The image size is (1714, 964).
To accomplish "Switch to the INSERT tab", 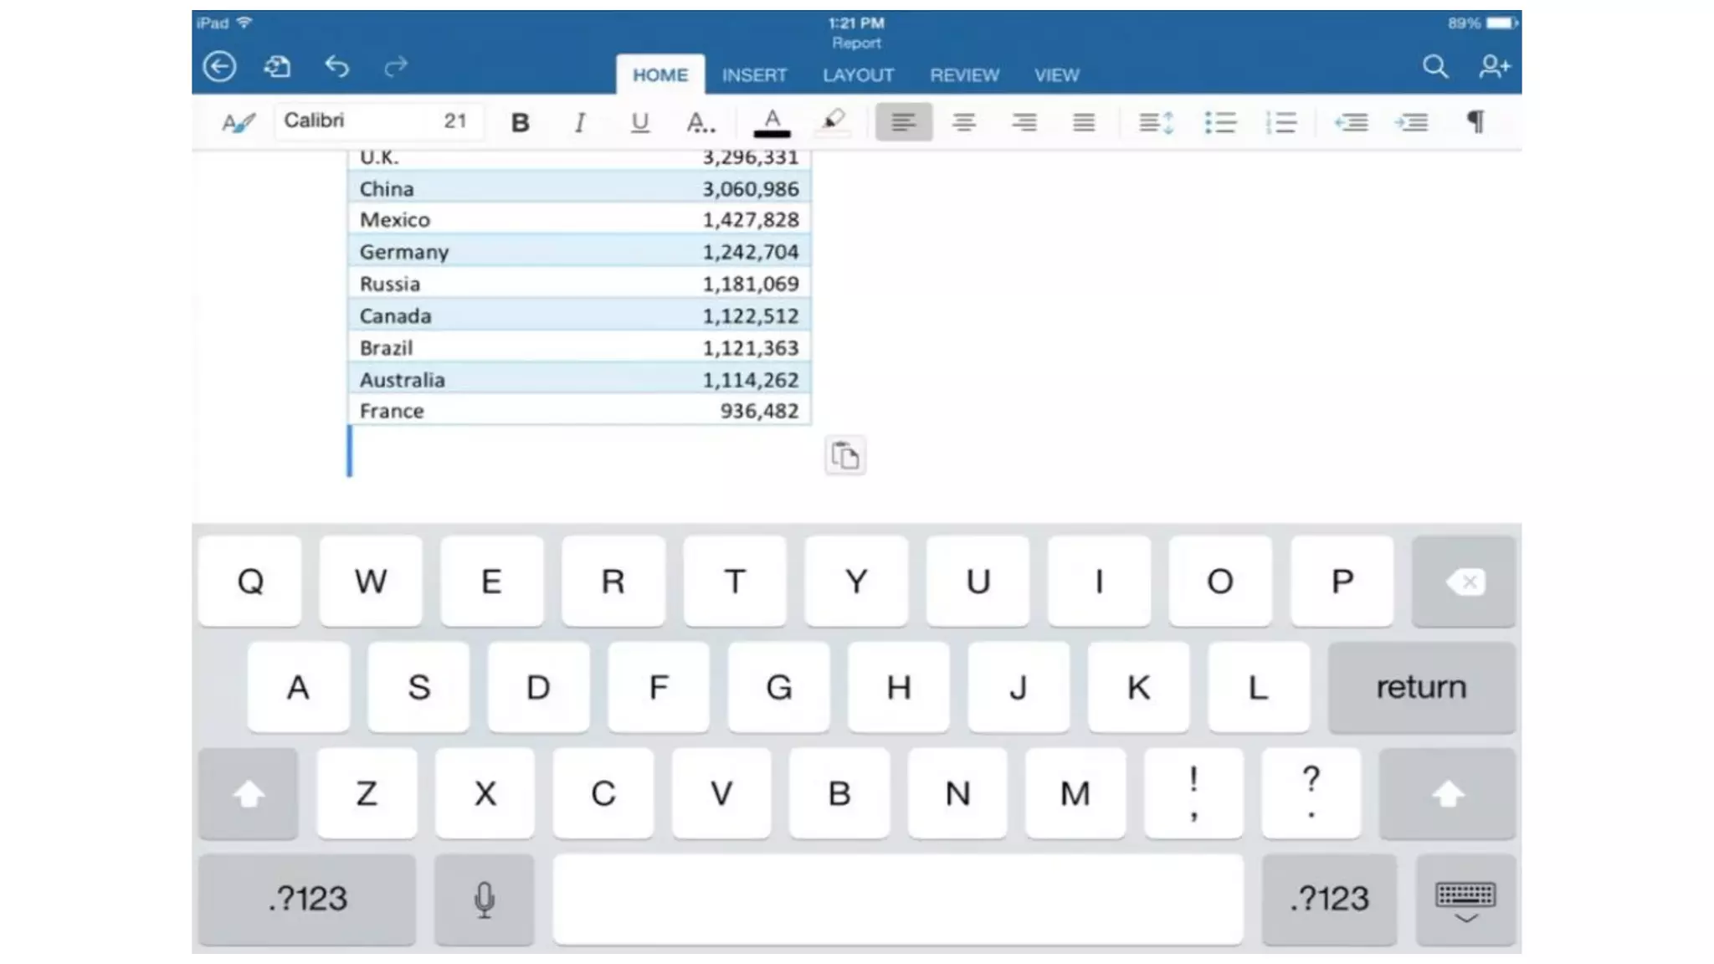I will 754,75.
